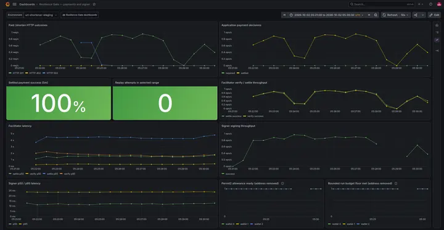
Task: Open the time range picker
Action: point(327,15)
